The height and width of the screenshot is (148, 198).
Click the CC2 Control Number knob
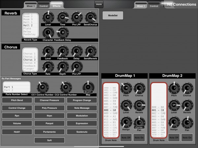pyautogui.click(x=66, y=87)
